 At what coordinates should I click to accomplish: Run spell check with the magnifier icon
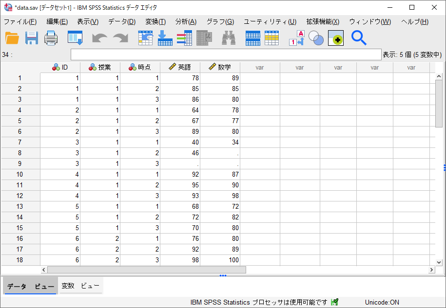click(x=358, y=38)
